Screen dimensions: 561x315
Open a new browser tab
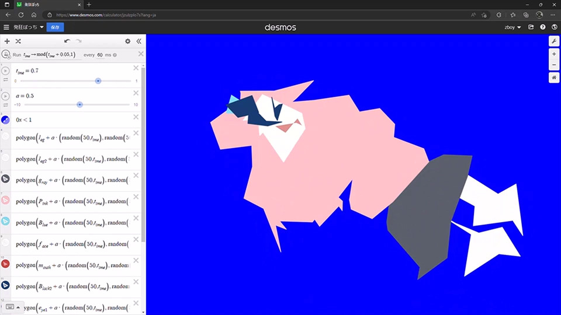[x=89, y=5]
